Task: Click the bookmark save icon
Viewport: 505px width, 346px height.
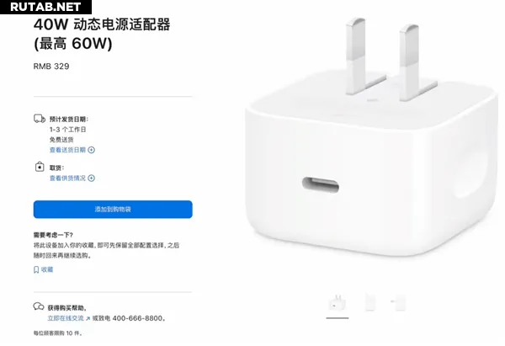Action: [x=36, y=269]
